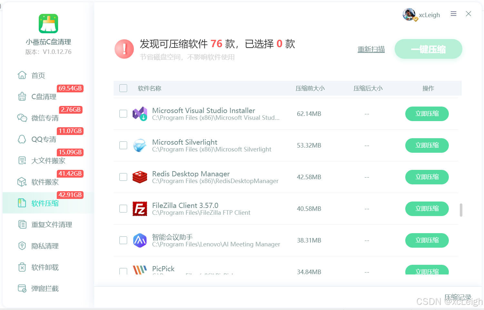484x310 pixels.
Task: Open the QQ专清 sidebar item
Action: point(48,139)
